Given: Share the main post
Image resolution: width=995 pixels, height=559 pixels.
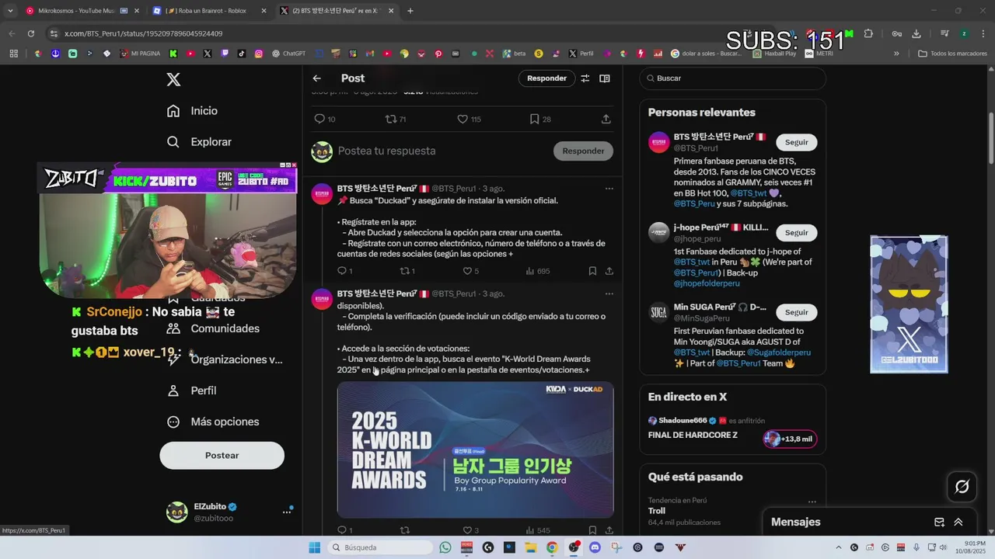Looking at the screenshot, I should [606, 119].
